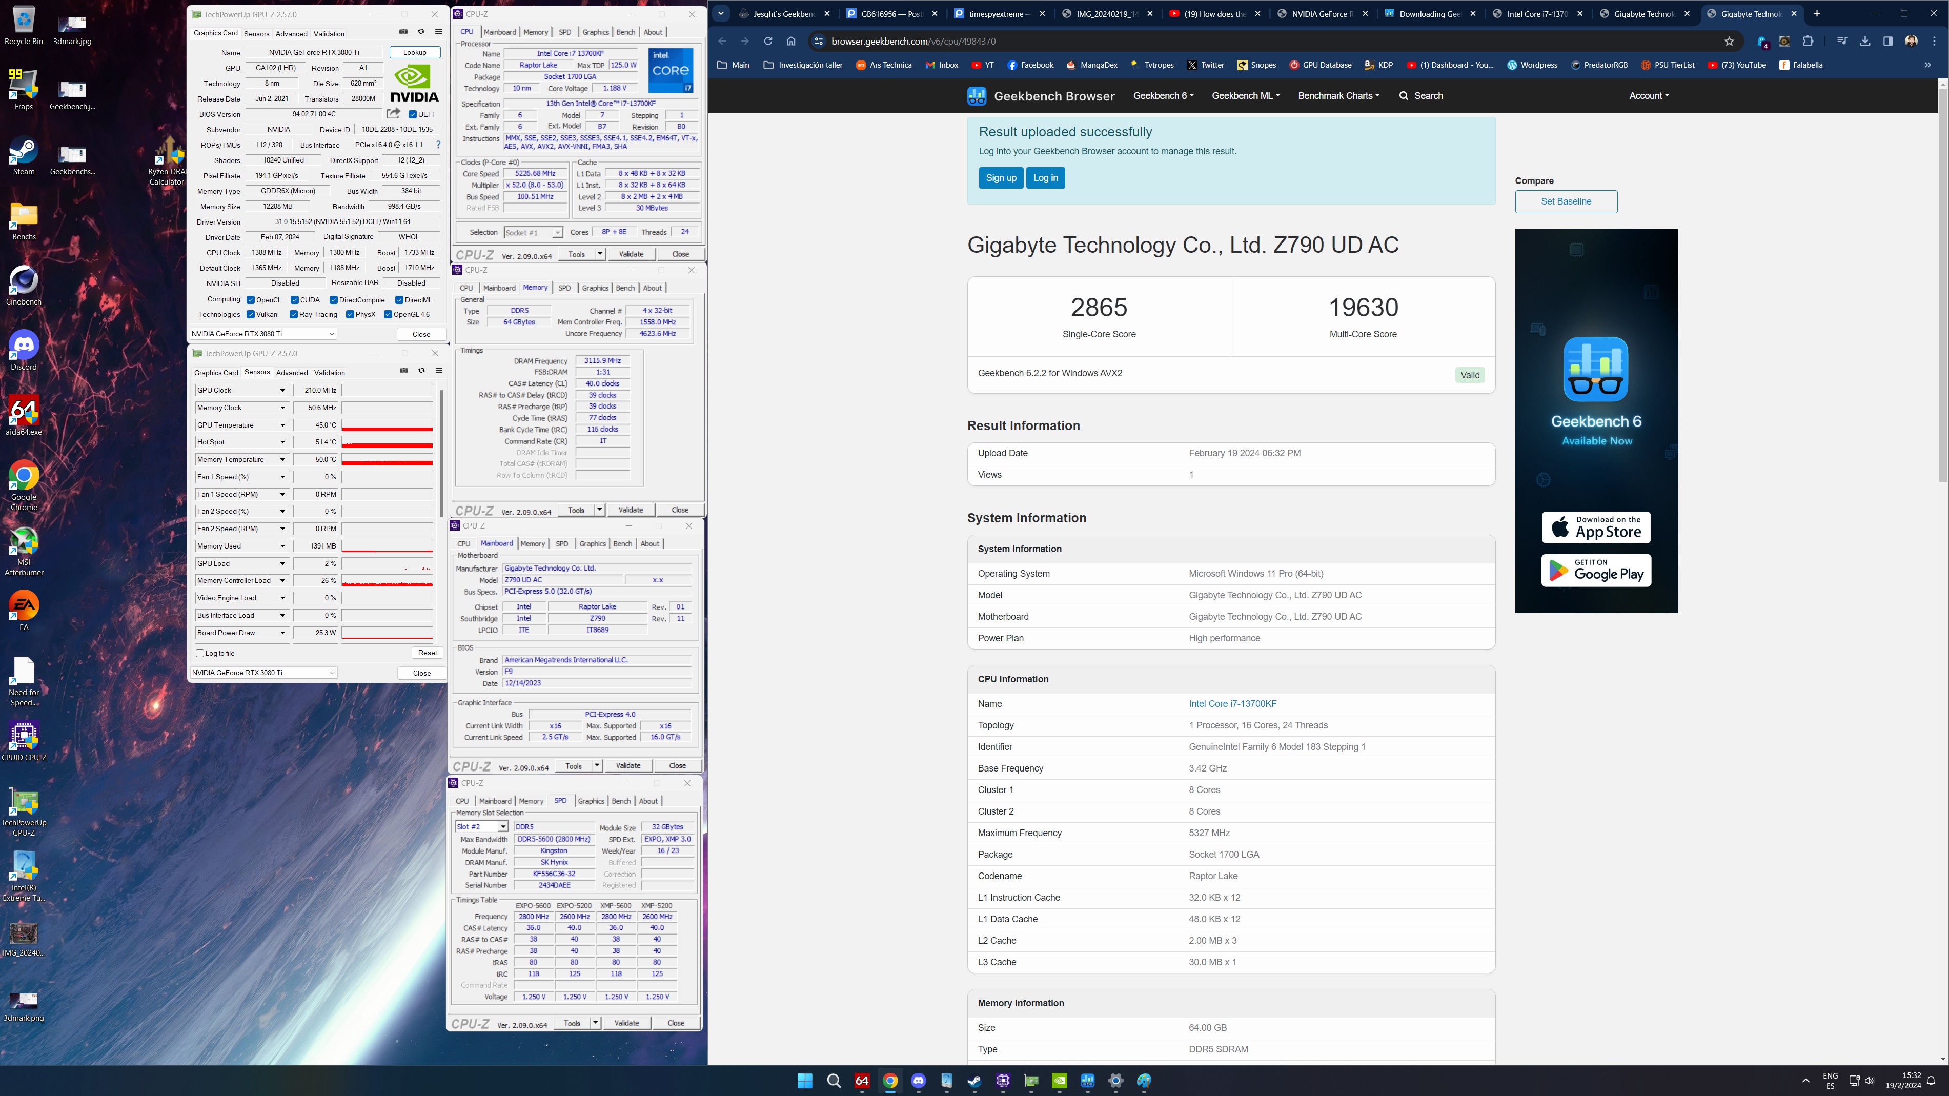Screen dimensions: 1949x1096
Task: Open the GPU selector dropdown in the GPU-Z Graphics Card window
Action: coord(262,334)
